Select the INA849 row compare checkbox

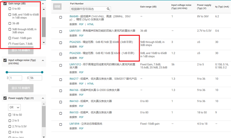click(x=61, y=17)
